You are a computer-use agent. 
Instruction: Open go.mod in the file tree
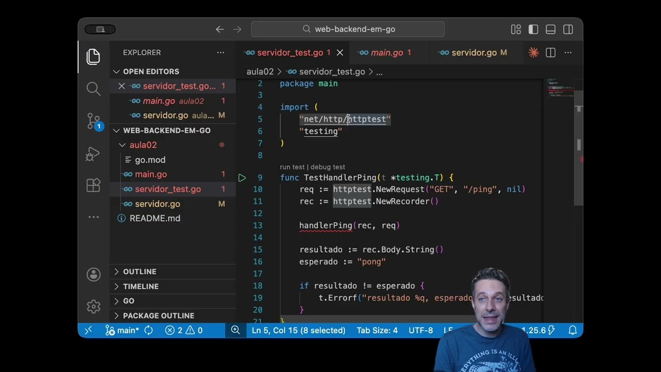tap(173, 160)
